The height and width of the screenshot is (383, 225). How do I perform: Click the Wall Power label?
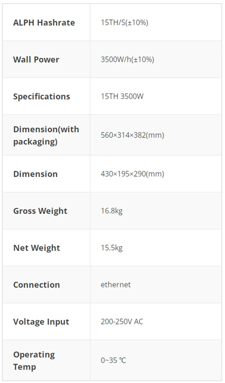tap(36, 59)
